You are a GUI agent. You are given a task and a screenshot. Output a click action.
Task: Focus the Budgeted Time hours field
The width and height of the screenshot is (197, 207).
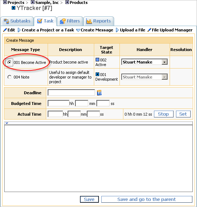[x=59, y=103]
